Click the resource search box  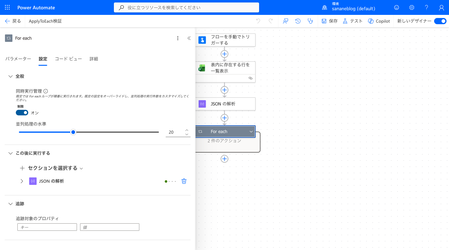click(186, 7)
